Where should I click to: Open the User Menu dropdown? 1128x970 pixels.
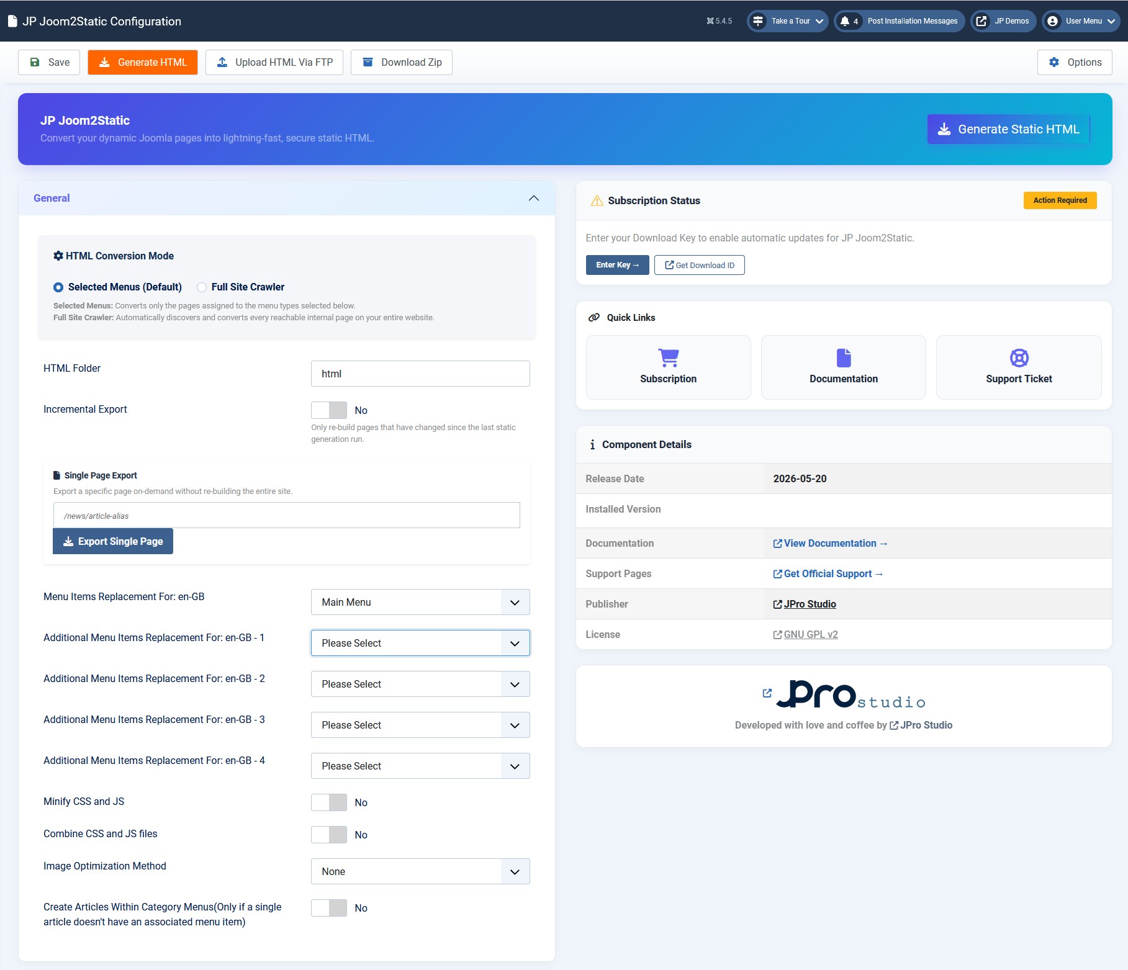click(1082, 21)
